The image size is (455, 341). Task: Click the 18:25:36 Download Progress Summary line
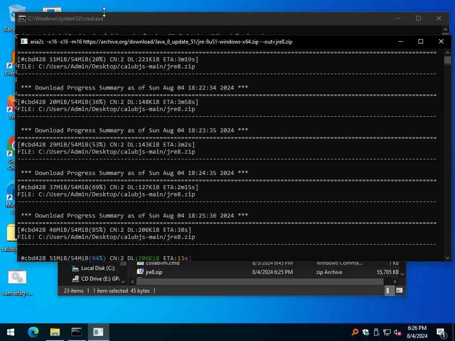click(134, 215)
